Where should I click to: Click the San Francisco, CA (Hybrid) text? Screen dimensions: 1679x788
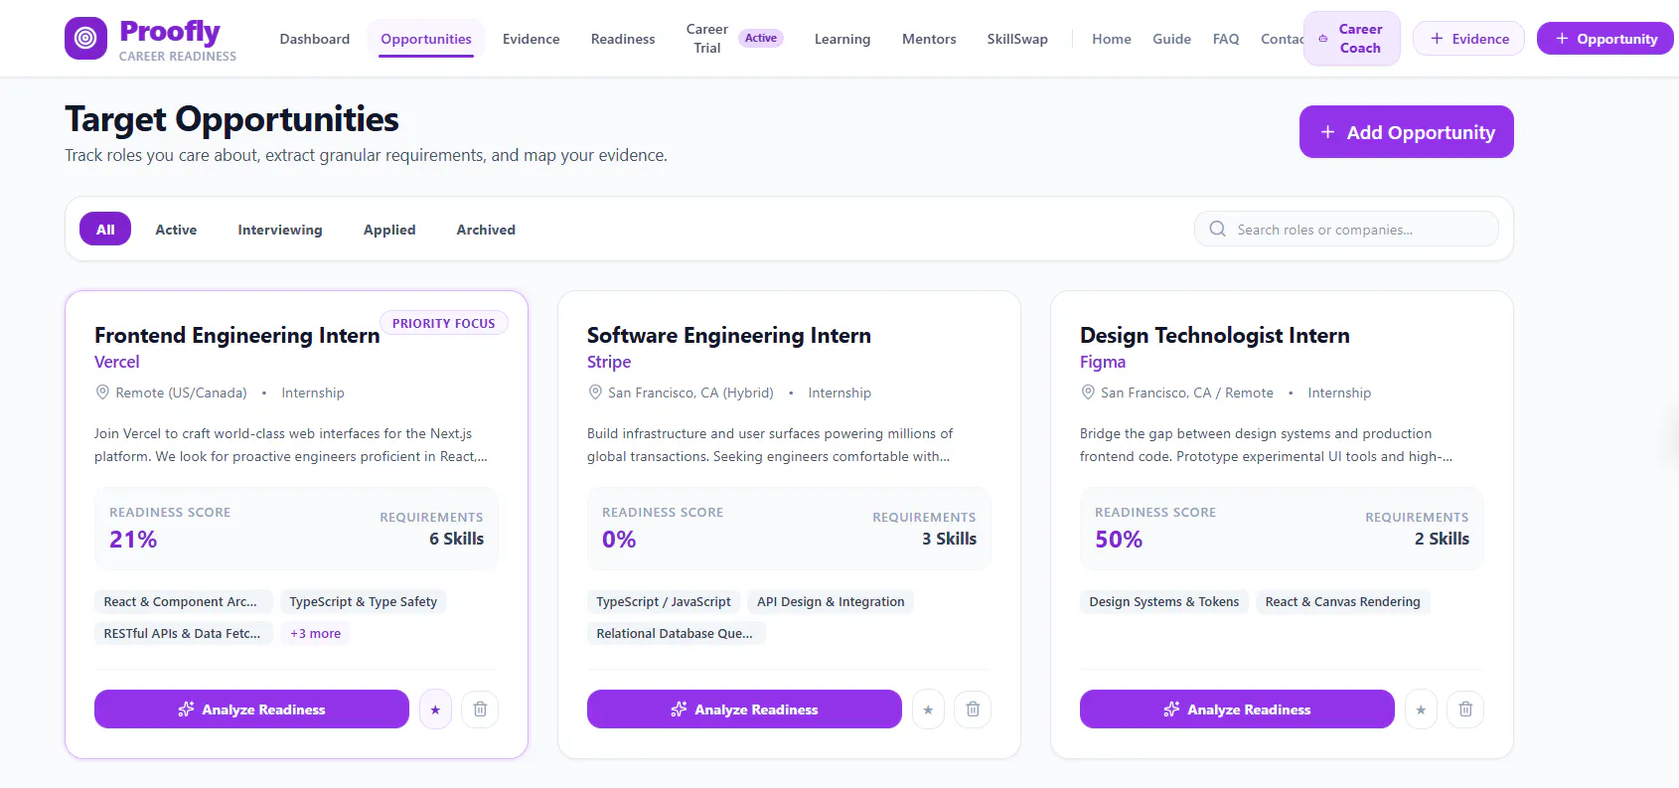click(x=690, y=393)
